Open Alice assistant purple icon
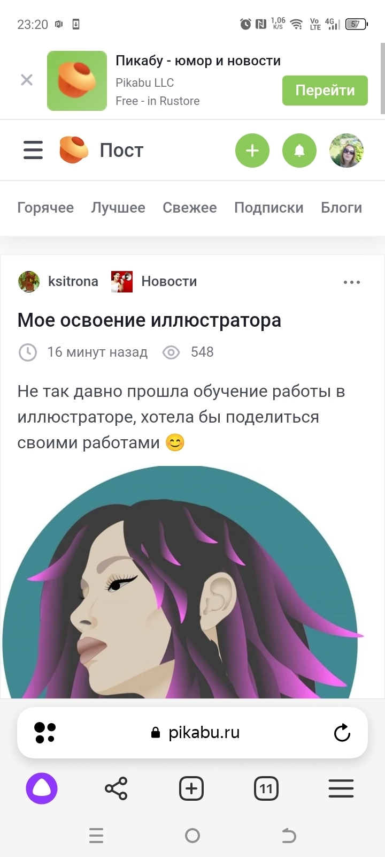The image size is (385, 857). point(42,788)
